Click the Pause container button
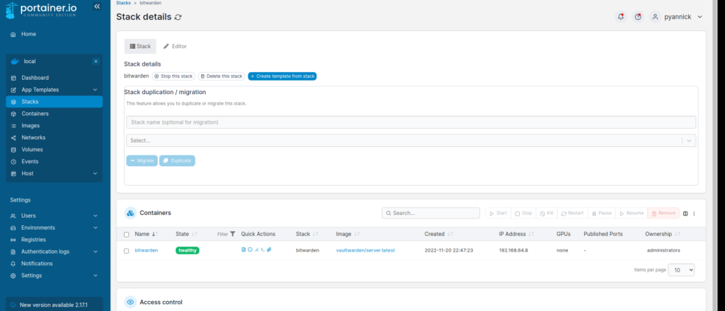The width and height of the screenshot is (725, 311). (602, 213)
